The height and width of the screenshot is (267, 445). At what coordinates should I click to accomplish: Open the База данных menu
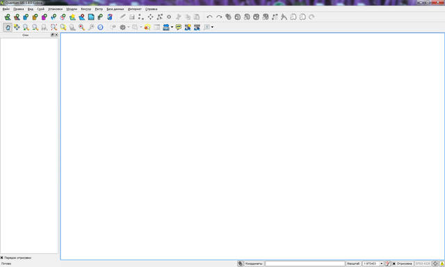click(115, 9)
